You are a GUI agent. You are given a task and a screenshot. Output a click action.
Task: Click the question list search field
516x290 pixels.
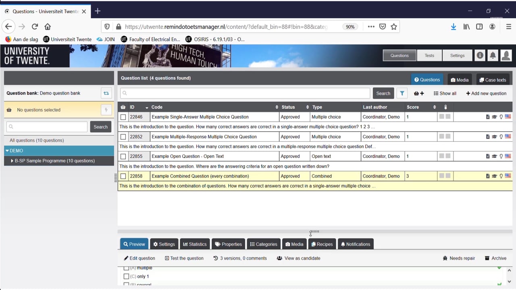245,93
